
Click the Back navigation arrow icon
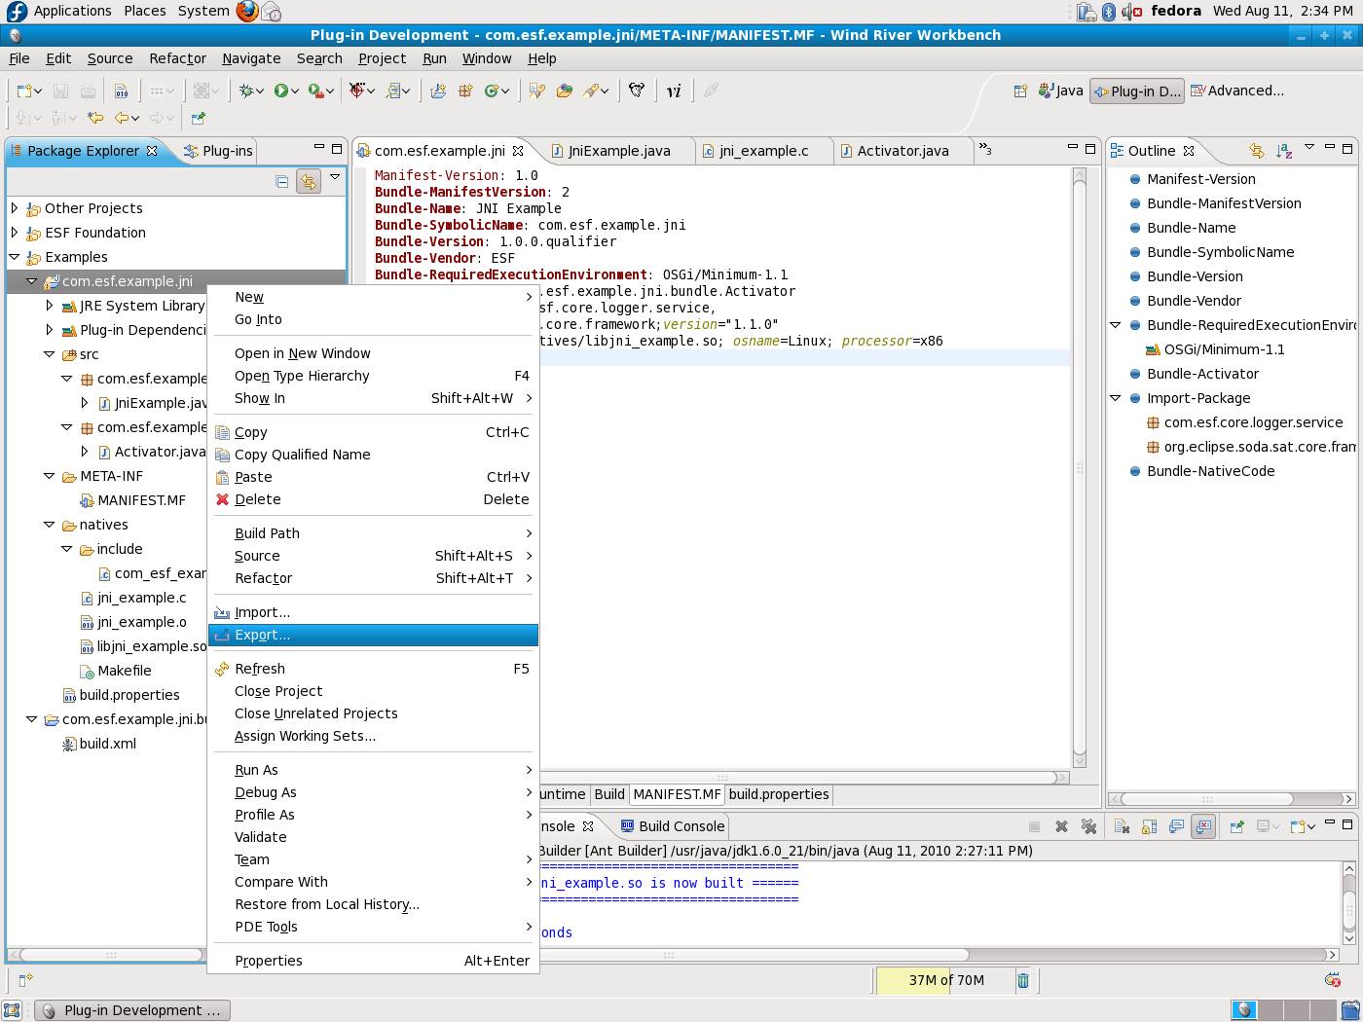point(123,118)
